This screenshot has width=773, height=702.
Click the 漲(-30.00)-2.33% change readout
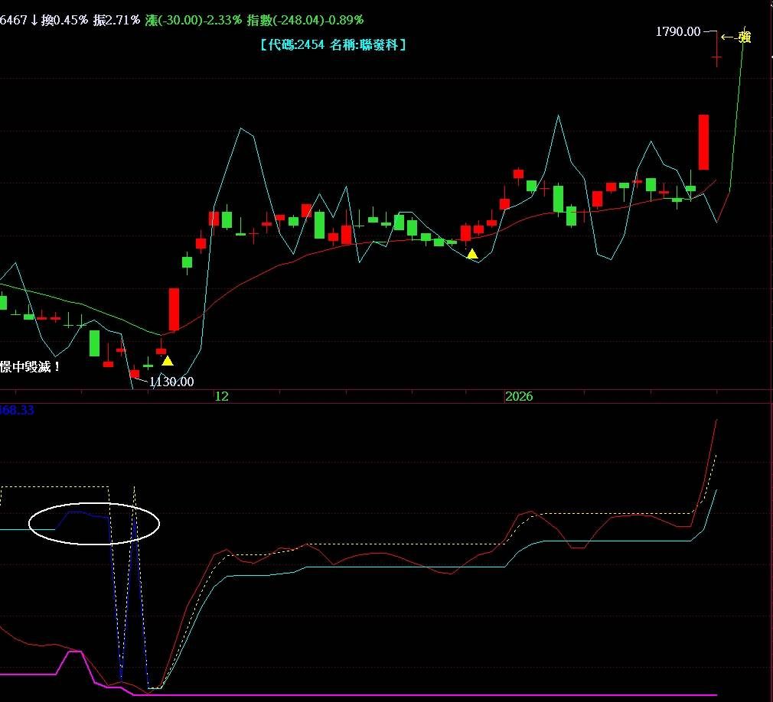point(193,20)
